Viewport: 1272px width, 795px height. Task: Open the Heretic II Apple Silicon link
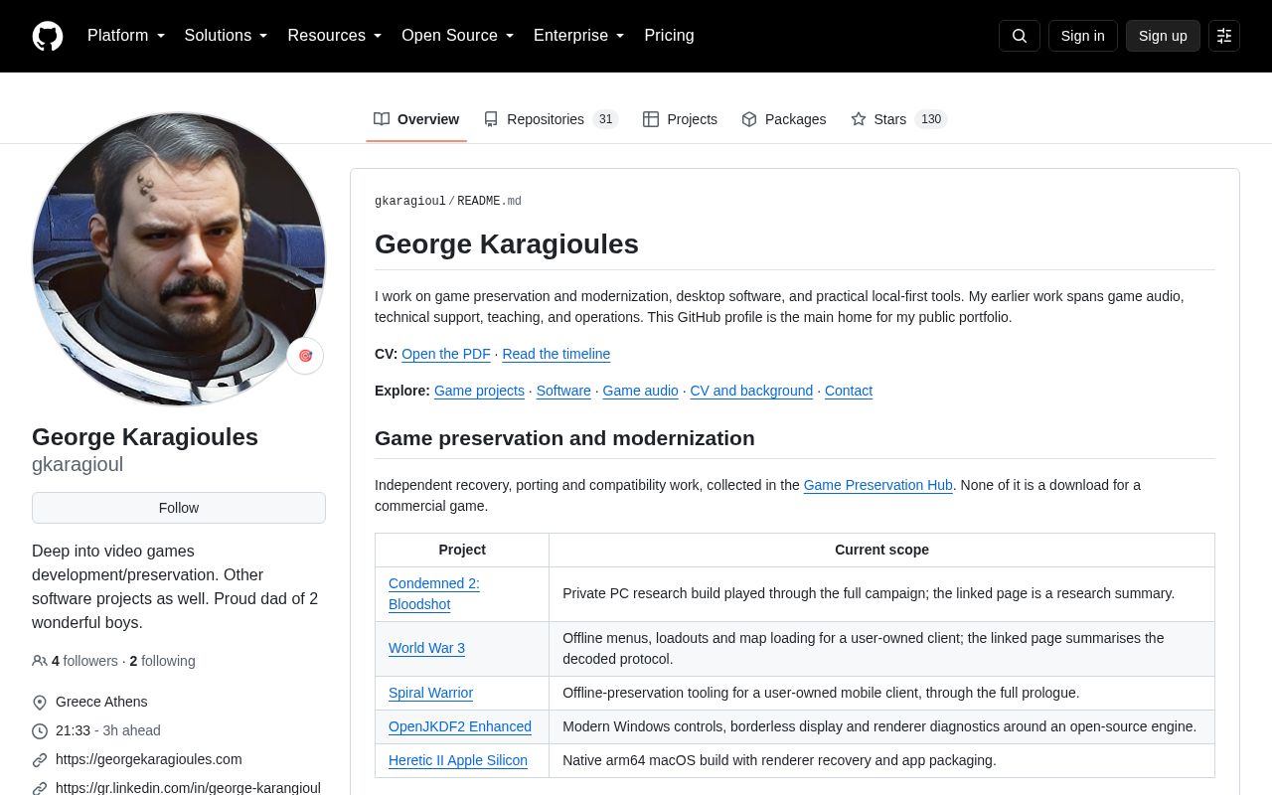pyautogui.click(x=458, y=760)
